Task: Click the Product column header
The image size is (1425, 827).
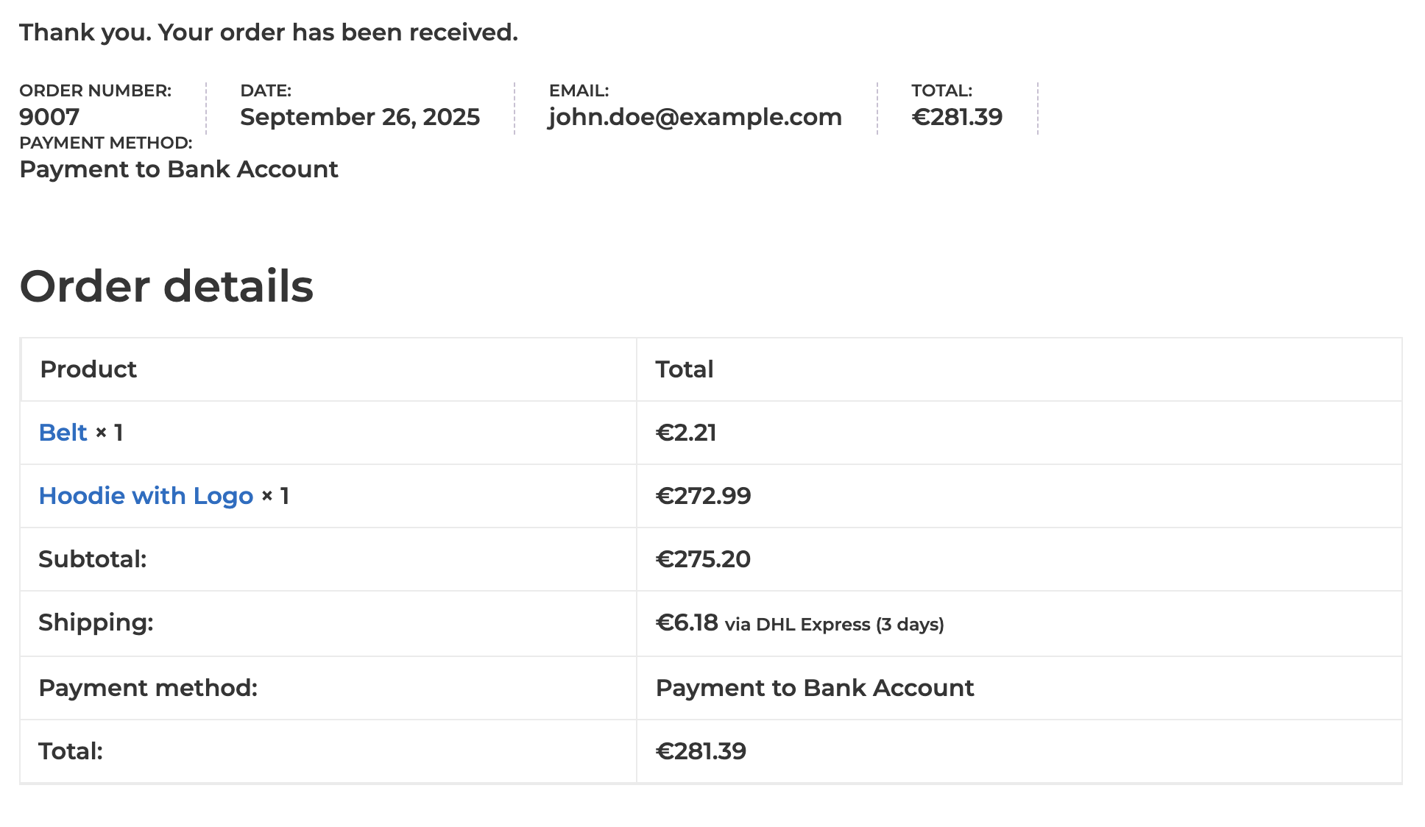Action: tap(88, 369)
